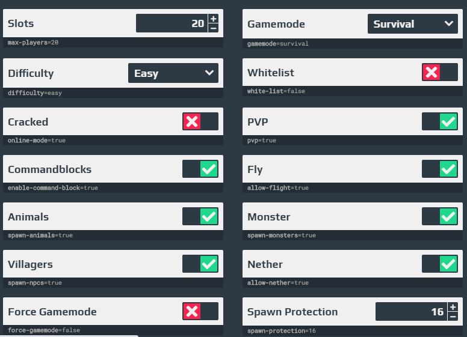Decrease Slots with the minus button
This screenshot has height=337, width=467.
tap(213, 28)
